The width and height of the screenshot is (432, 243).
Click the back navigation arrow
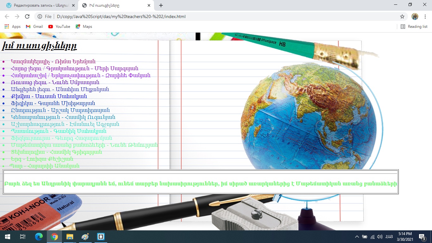(7, 16)
